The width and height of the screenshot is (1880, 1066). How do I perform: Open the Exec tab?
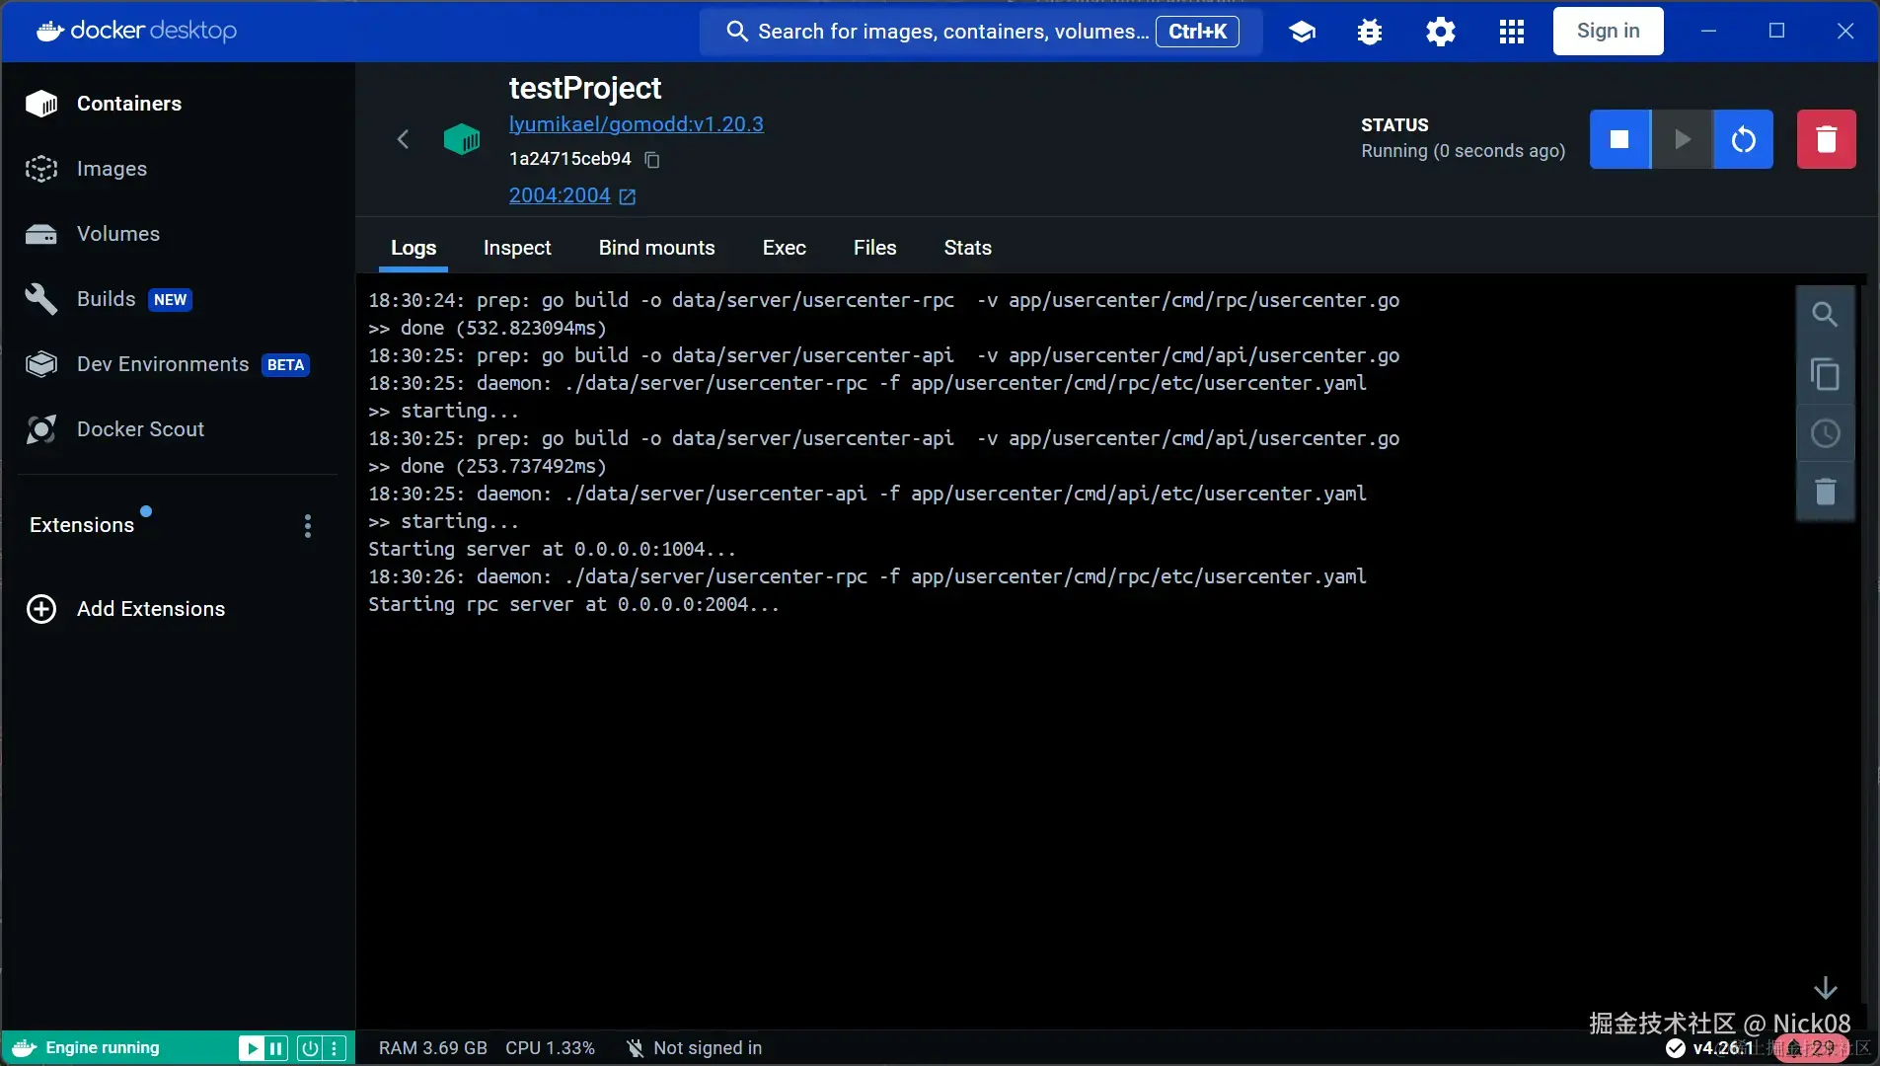click(x=785, y=248)
